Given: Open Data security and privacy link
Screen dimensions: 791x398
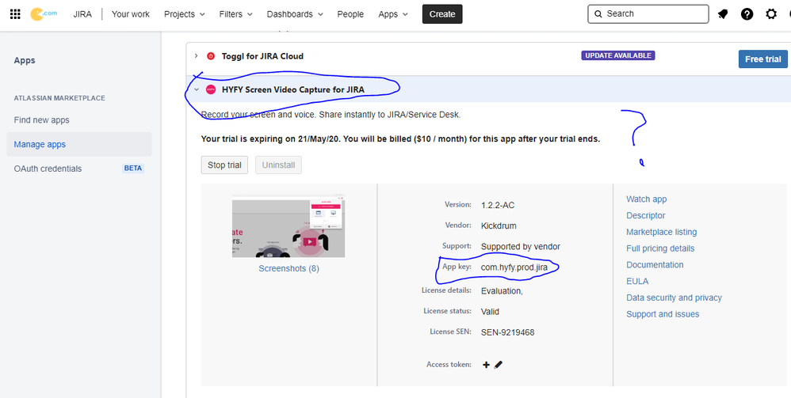Looking at the screenshot, I should (x=674, y=298).
